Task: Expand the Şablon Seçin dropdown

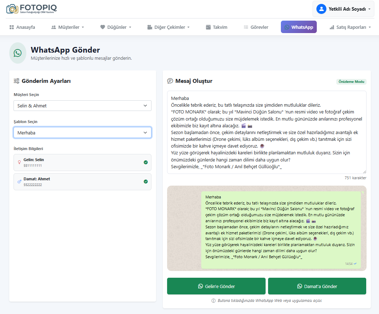Action: 82,133
